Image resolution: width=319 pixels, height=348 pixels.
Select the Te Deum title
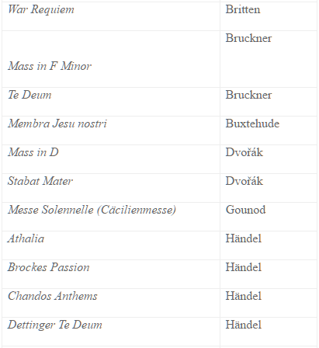(29, 95)
